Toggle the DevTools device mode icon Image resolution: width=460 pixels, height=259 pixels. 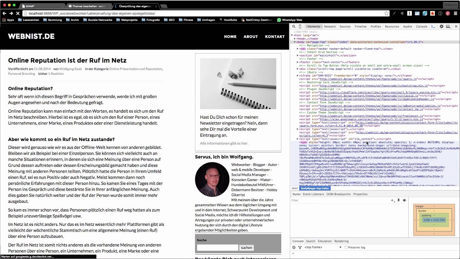point(300,27)
